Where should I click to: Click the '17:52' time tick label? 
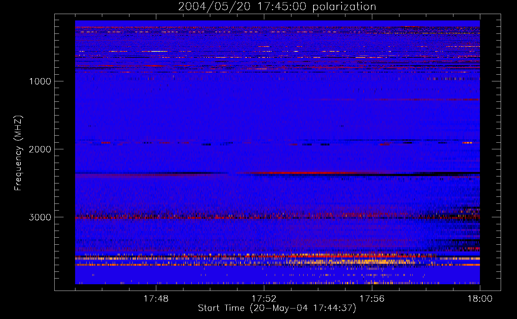264,299
